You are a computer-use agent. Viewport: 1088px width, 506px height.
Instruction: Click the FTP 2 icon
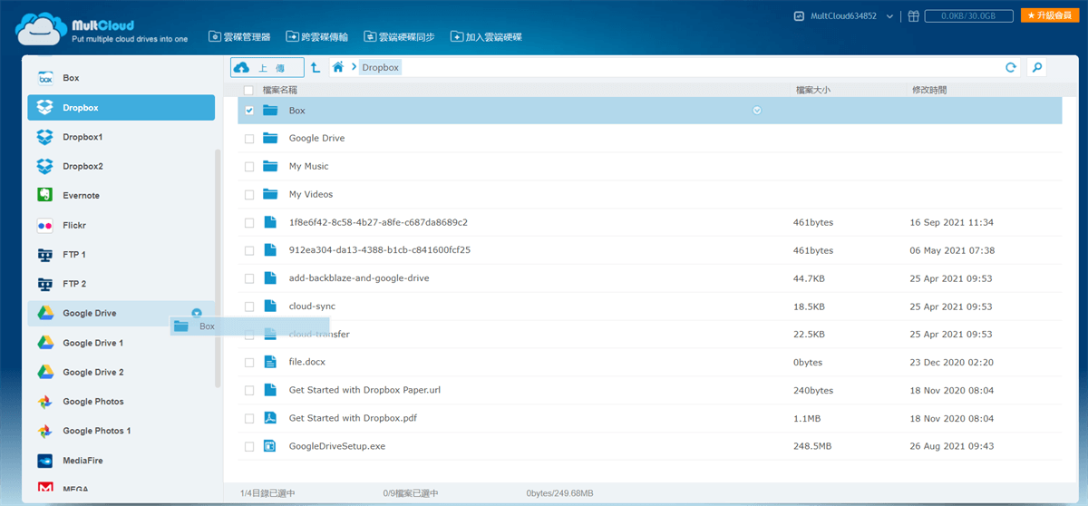44,284
